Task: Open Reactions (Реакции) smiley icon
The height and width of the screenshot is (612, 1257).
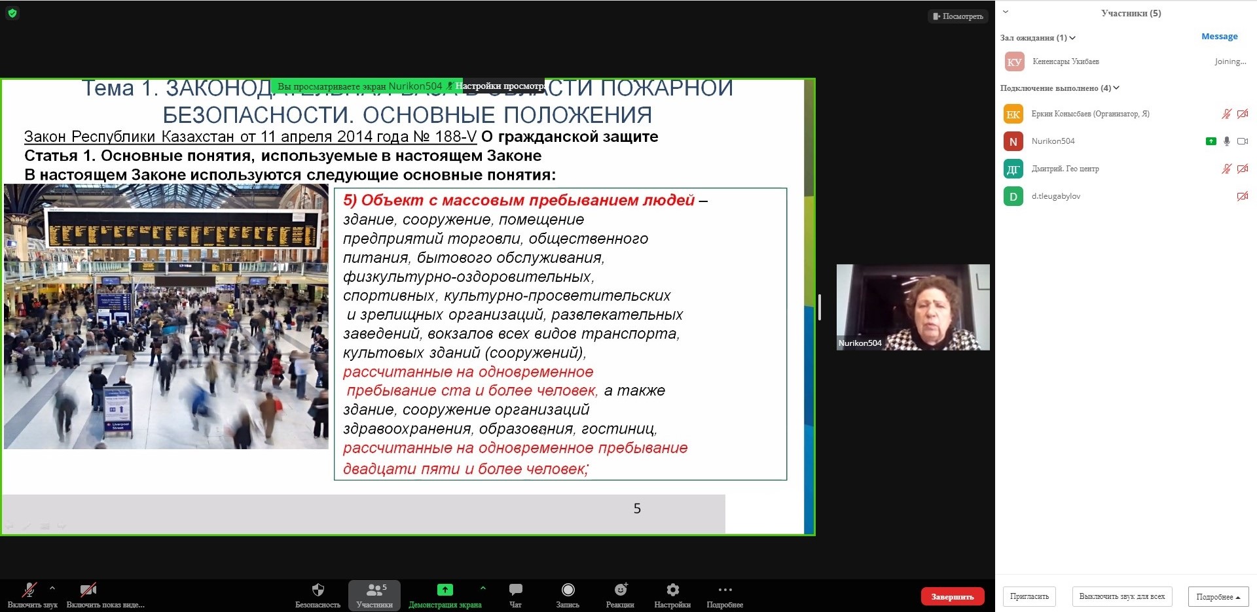Action: (620, 590)
